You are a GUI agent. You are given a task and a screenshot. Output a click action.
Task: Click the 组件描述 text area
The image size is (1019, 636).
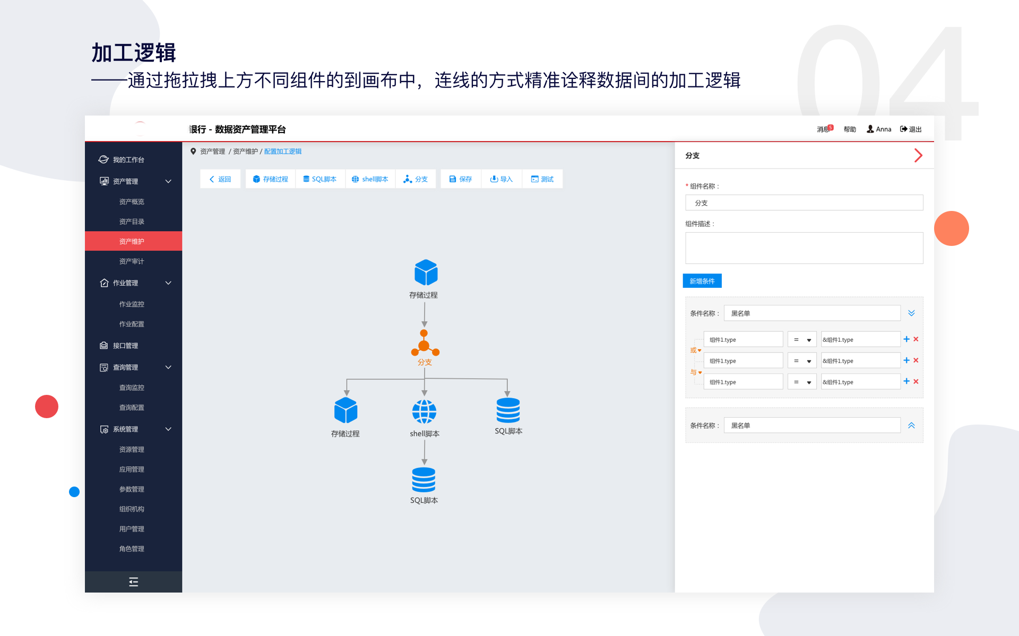804,248
